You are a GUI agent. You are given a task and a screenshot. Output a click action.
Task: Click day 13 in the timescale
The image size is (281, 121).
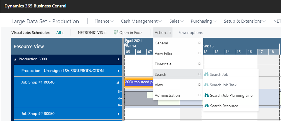[216, 52]
